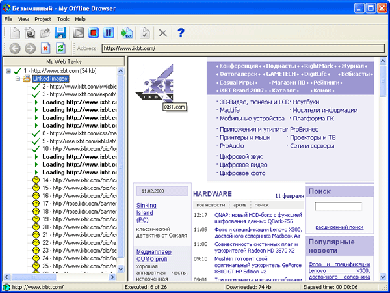This screenshot has width=390, height=293.
Task: Click the status bar globe icon
Action: pyautogui.click(x=6, y=287)
